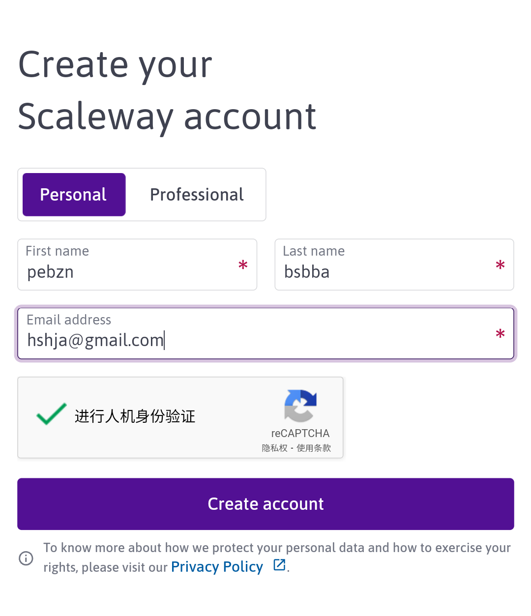Switch to the Professional account tab
The width and height of the screenshot is (531, 616).
coord(197,195)
